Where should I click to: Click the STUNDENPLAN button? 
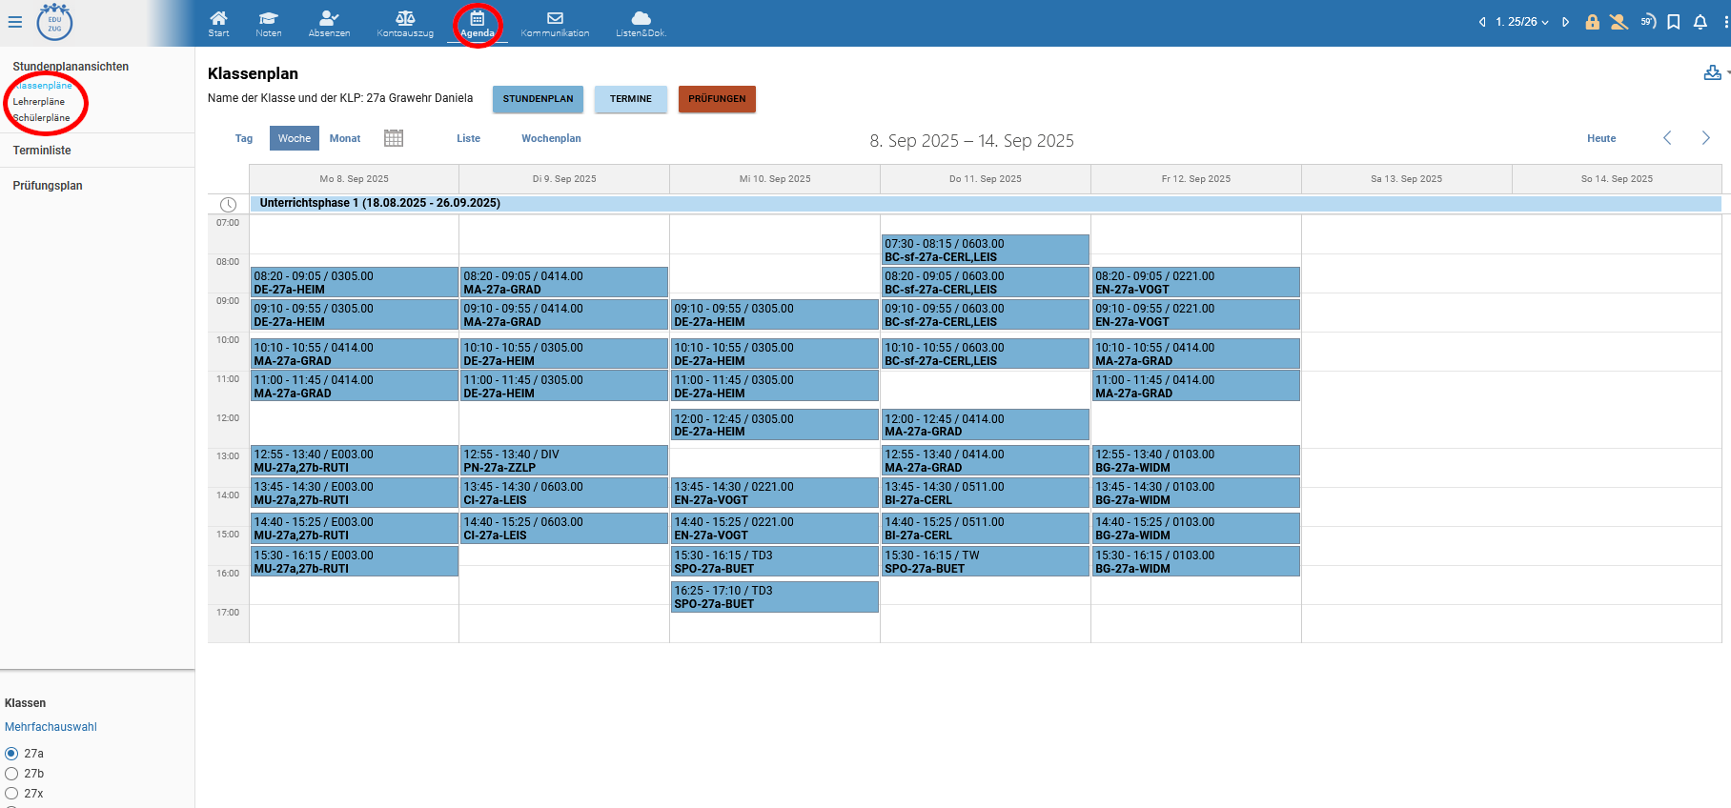point(538,99)
